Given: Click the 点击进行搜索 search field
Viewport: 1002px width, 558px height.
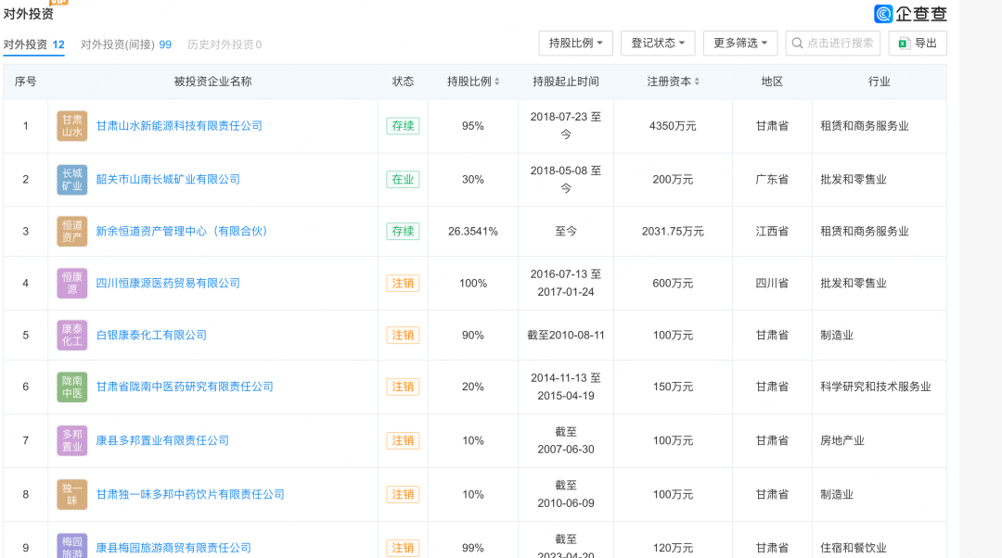Looking at the screenshot, I should coord(840,43).
